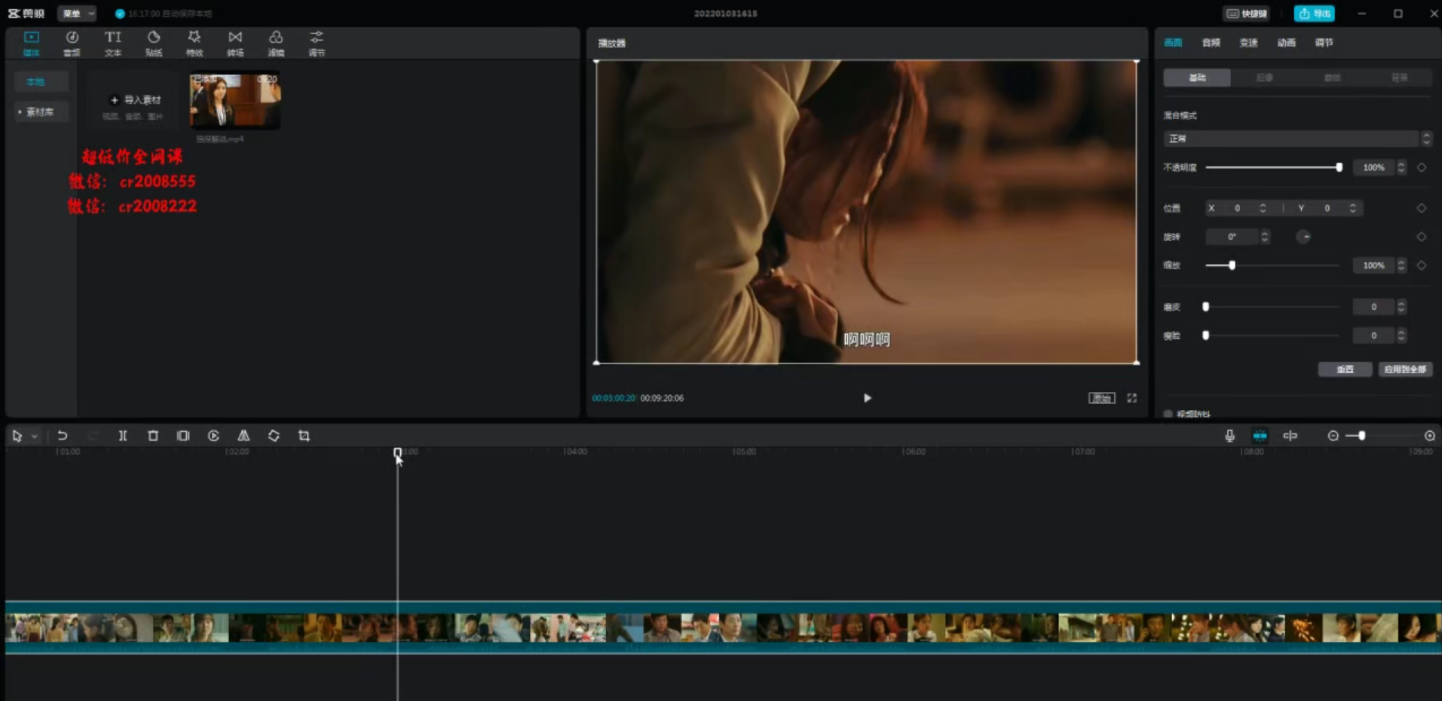
Task: Toggle opacity keyframe diamond next to 100%
Action: 1422,167
